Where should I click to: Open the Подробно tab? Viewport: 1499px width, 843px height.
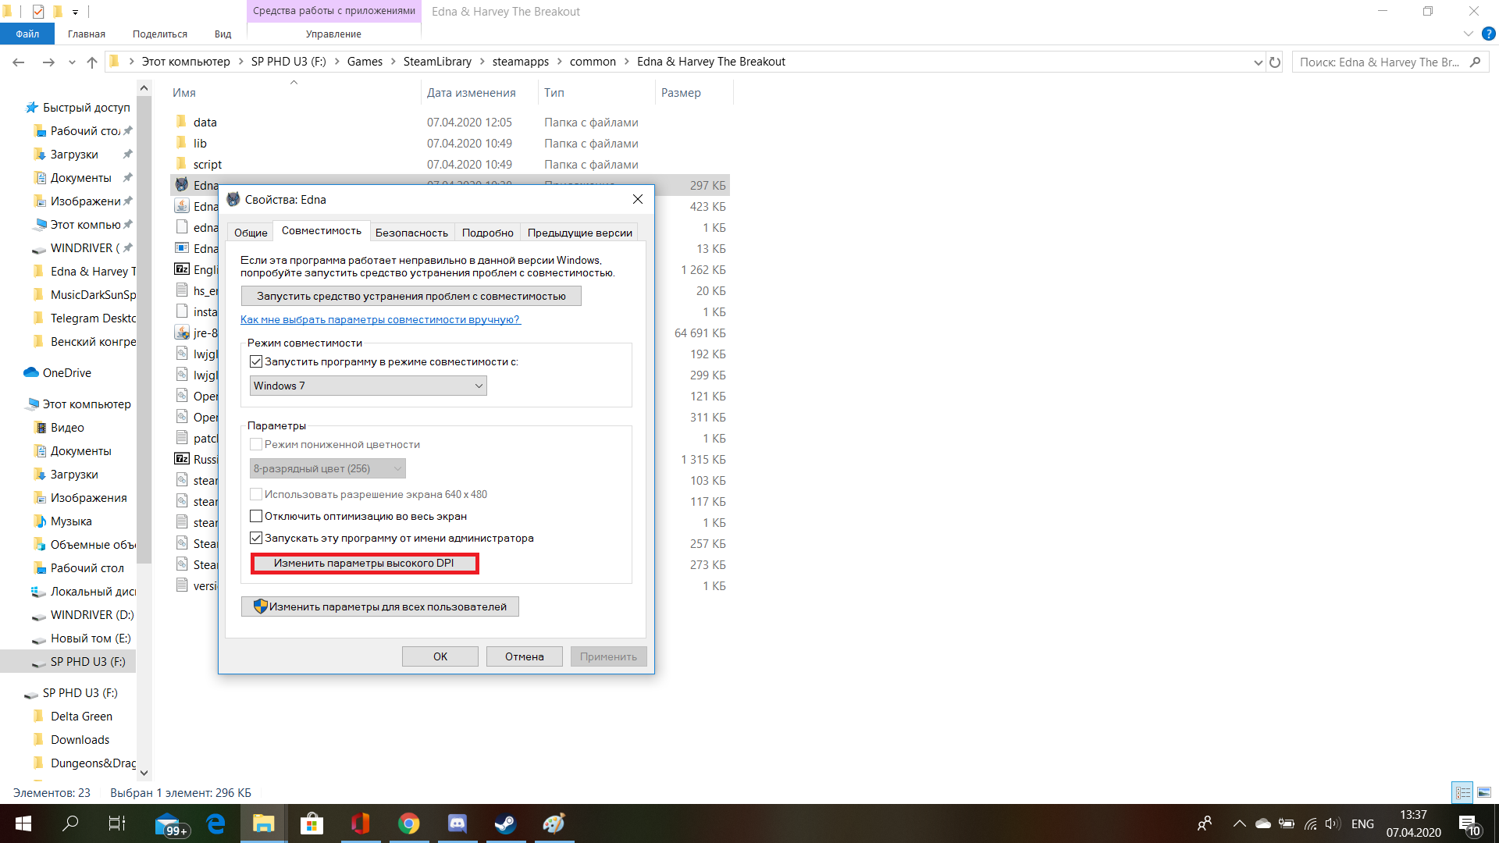[487, 233]
